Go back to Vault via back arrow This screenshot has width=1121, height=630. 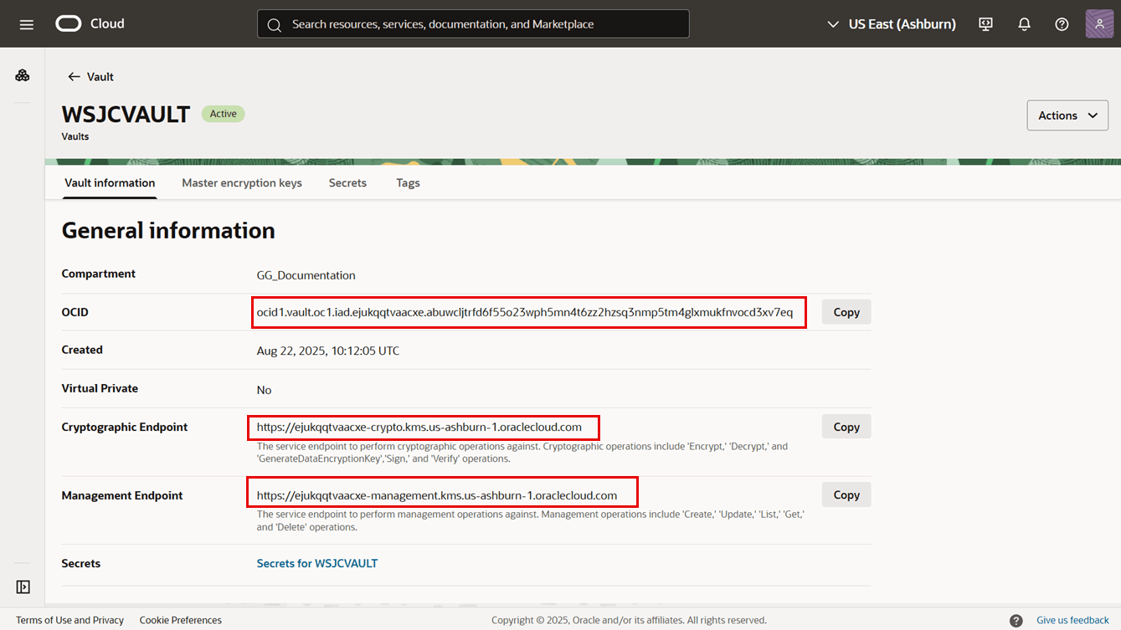click(x=75, y=76)
